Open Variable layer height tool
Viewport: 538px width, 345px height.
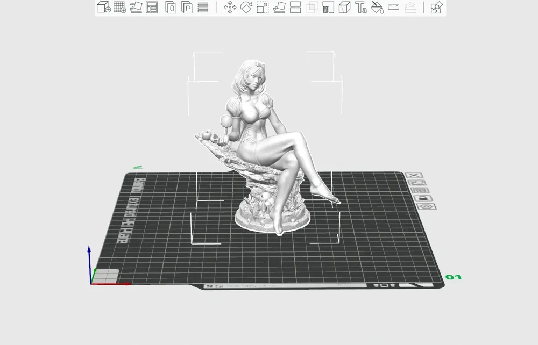203,7
